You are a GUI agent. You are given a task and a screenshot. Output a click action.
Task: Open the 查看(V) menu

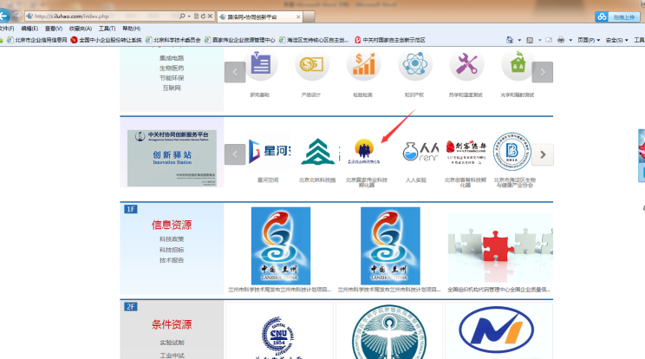tap(54, 29)
